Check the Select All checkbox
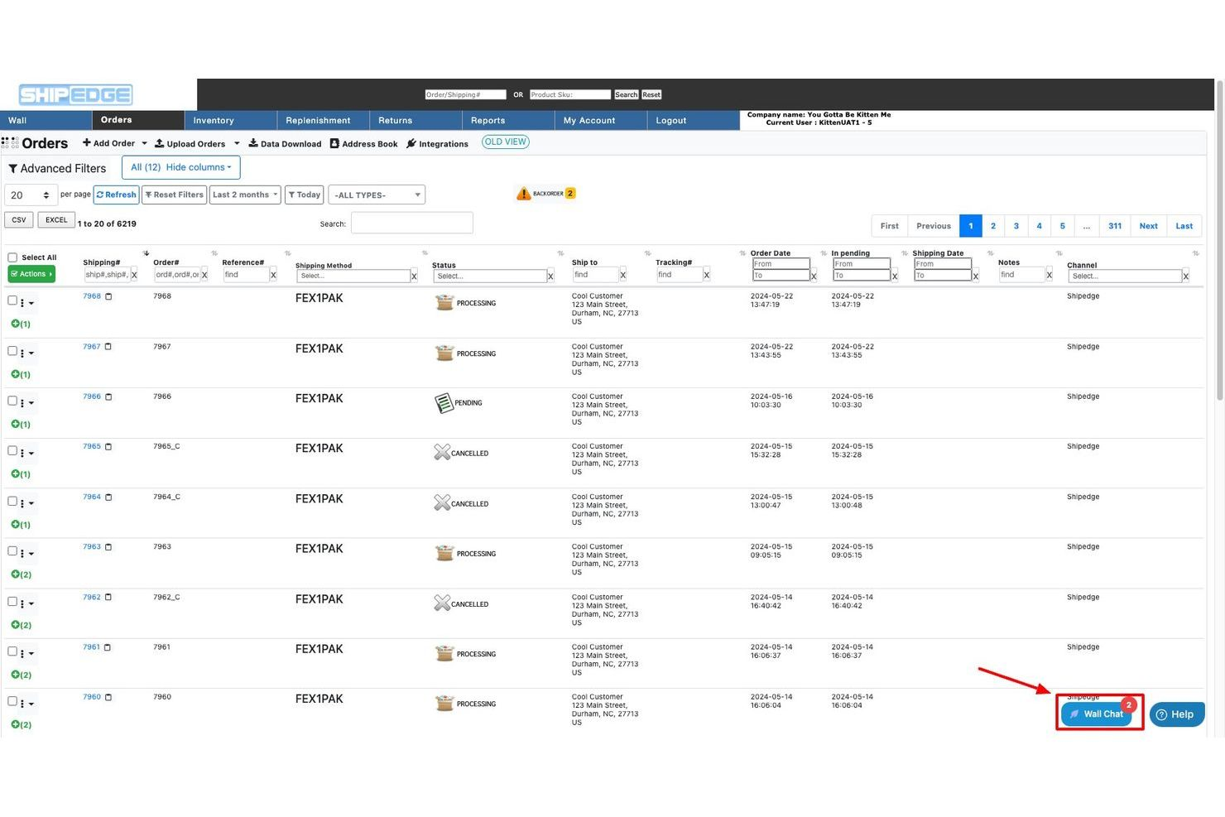1225x817 pixels. [12, 257]
